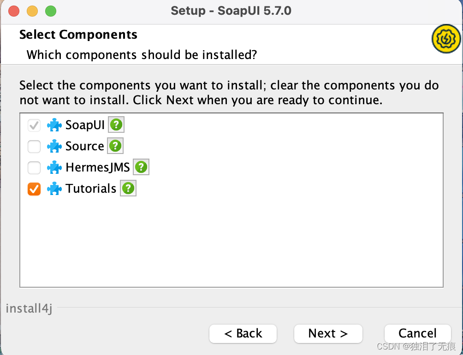Enable the Source component checkbox

[34, 147]
